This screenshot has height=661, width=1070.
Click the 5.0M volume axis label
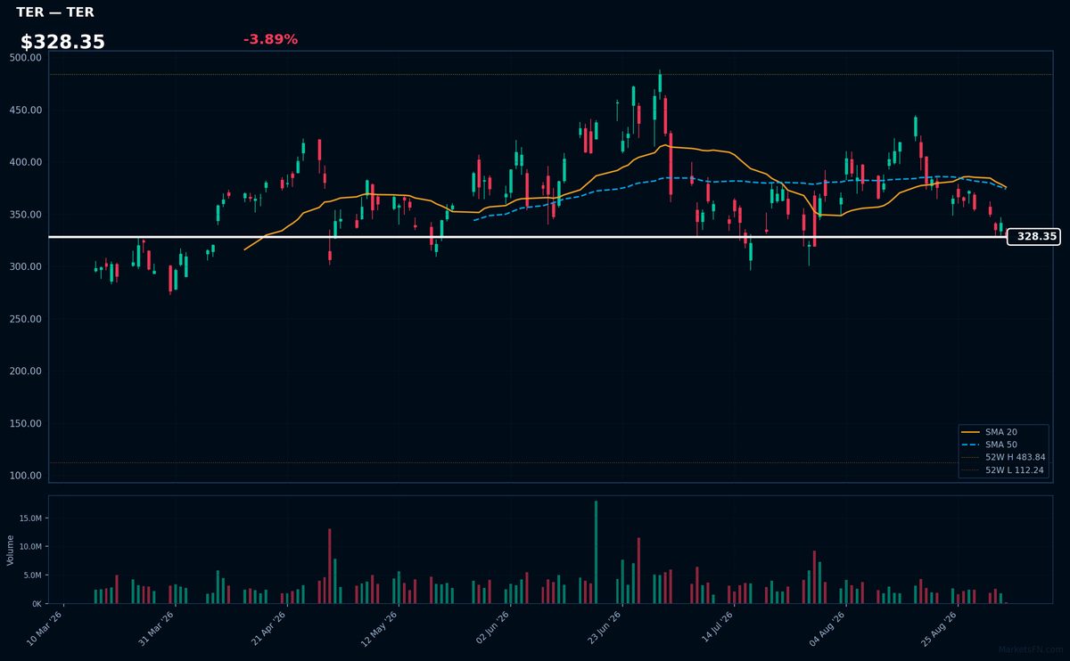click(32, 575)
